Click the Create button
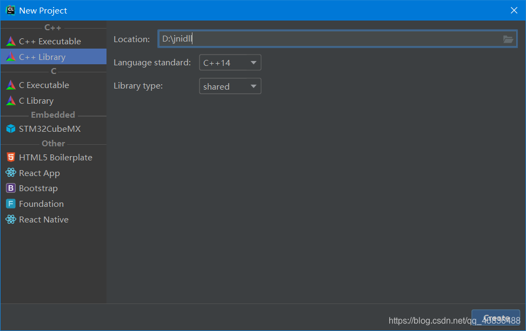This screenshot has height=331, width=526. (x=496, y=318)
